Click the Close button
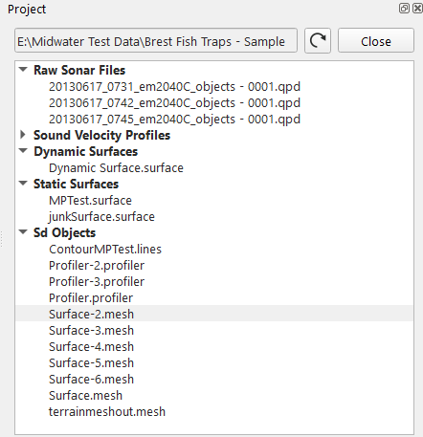The width and height of the screenshot is (423, 437). (376, 41)
